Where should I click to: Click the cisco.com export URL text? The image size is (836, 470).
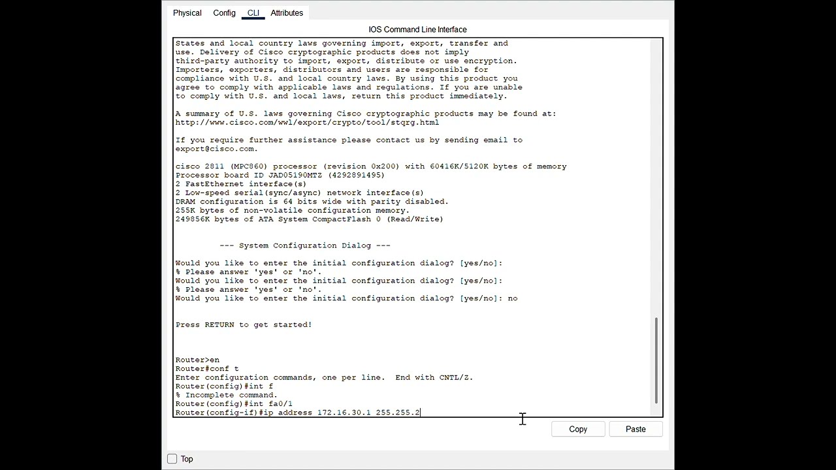[x=307, y=122]
